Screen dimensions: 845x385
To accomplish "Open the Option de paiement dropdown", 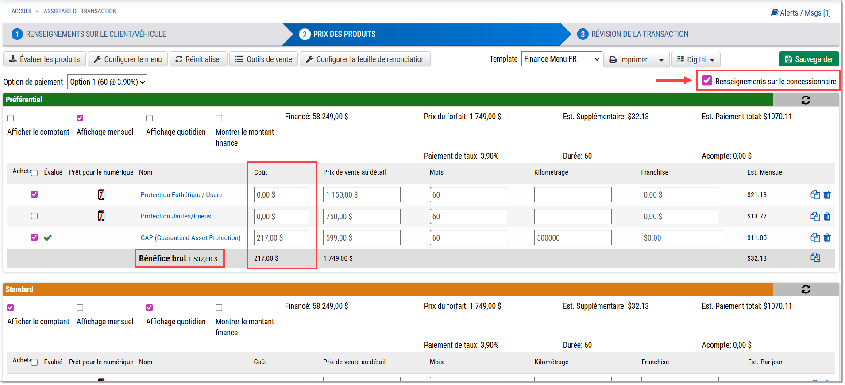I will point(107,82).
